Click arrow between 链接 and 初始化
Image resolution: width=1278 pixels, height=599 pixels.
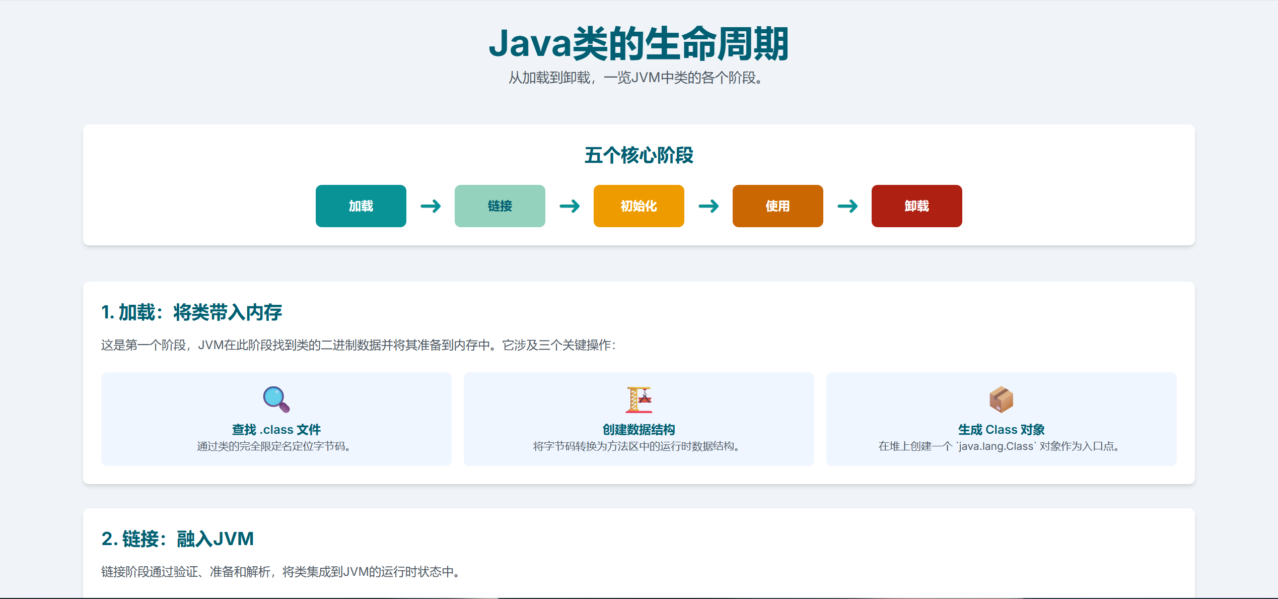click(570, 206)
